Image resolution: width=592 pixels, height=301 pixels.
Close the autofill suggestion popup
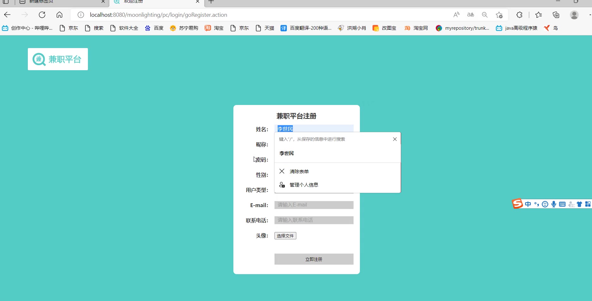[395, 139]
